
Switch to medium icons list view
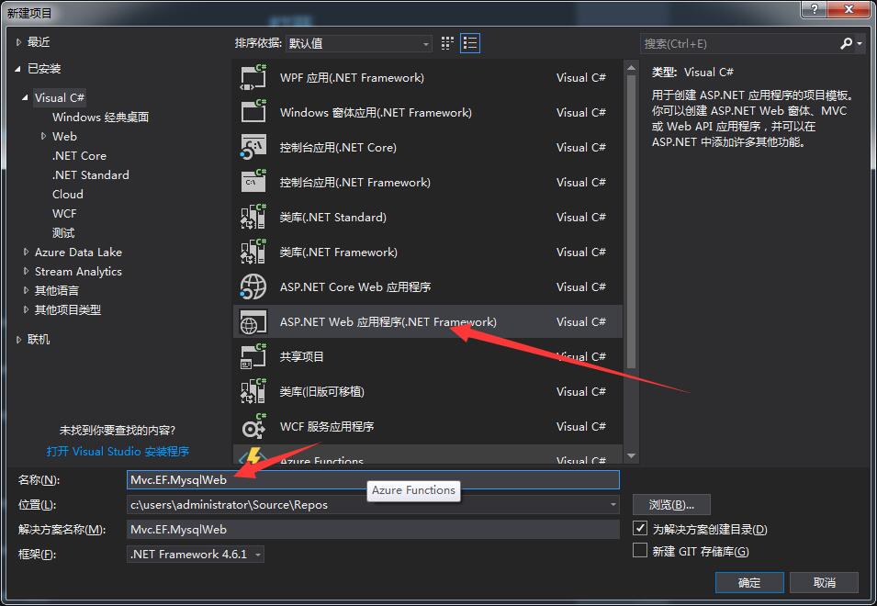[470, 43]
